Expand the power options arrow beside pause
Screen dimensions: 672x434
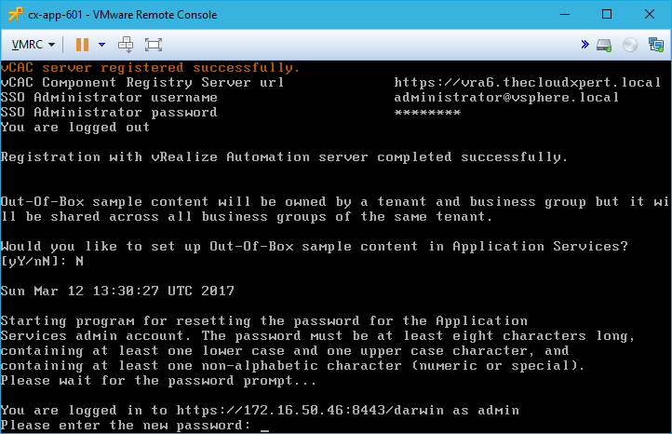coord(101,45)
